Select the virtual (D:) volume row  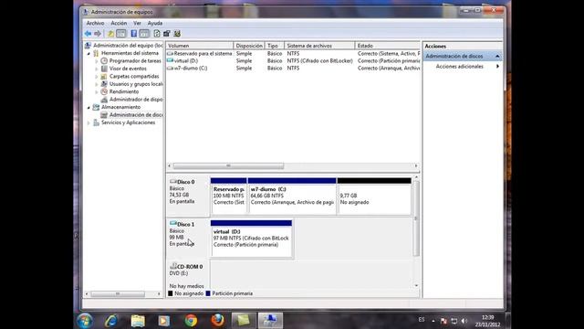293,61
